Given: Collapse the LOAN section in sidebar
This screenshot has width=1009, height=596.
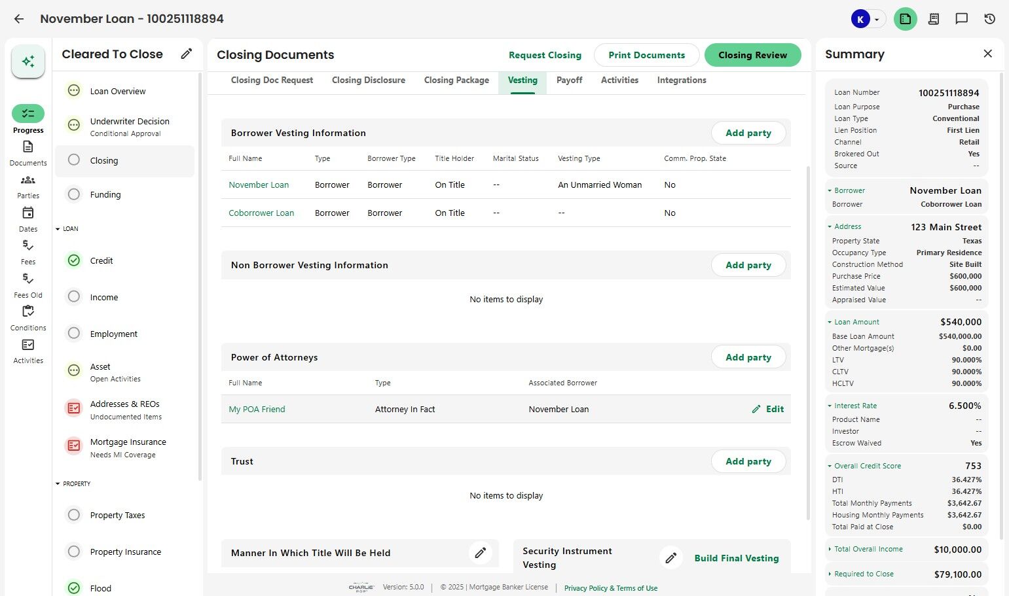Looking at the screenshot, I should point(58,229).
